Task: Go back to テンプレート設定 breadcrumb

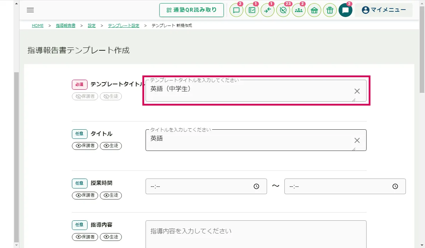Action: coord(124,26)
